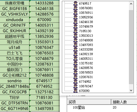Click the user icon beside 670090 in list
The width and height of the screenshot is (137, 112).
pos(75,91)
